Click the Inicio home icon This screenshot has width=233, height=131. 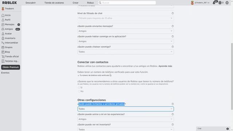point(3,15)
